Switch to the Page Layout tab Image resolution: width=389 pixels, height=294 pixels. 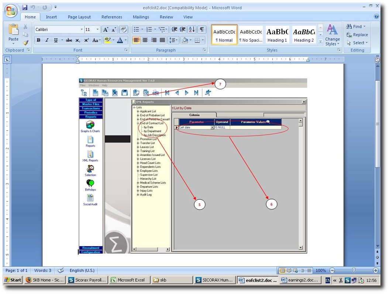(79, 17)
